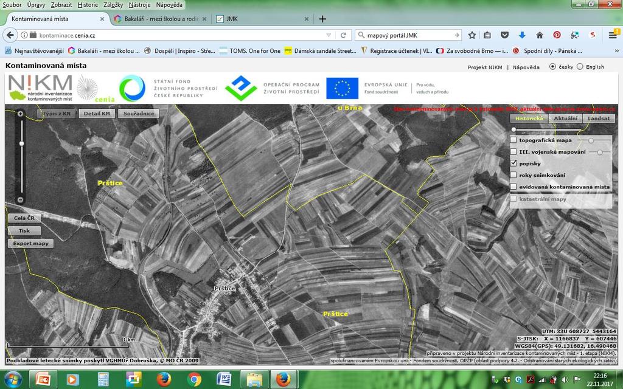Screen dimensions: 623x389
Task: Uncheck the popisky labels checkbox
Action: click(x=513, y=163)
